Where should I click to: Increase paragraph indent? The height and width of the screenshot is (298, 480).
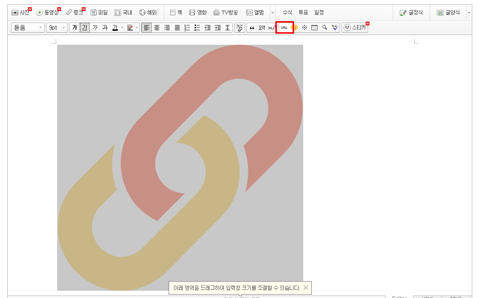217,27
